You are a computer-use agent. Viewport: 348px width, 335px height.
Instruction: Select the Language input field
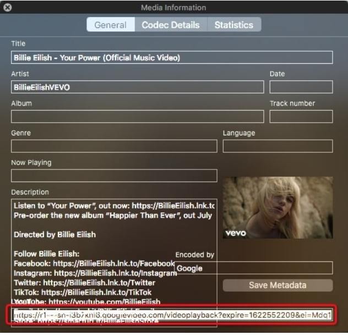278,146
